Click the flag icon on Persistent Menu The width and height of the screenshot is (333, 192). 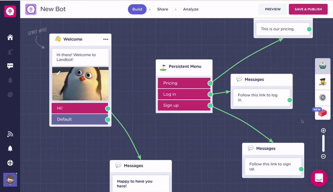click(163, 67)
